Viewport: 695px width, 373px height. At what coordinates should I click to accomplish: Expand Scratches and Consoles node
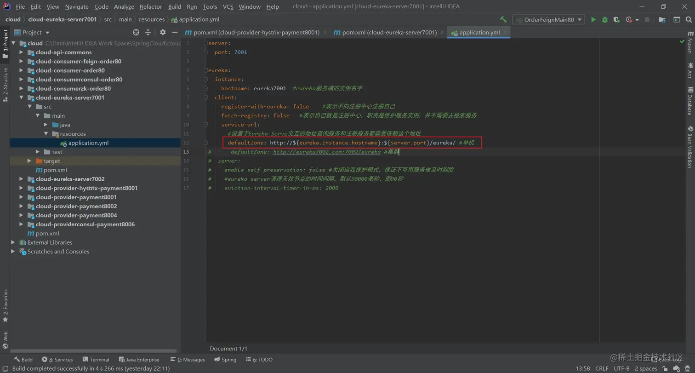[13, 252]
